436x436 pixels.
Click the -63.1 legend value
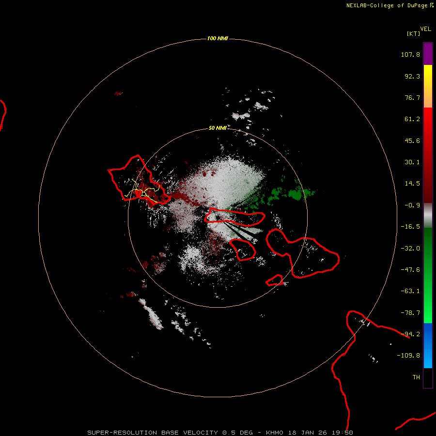coord(410,291)
